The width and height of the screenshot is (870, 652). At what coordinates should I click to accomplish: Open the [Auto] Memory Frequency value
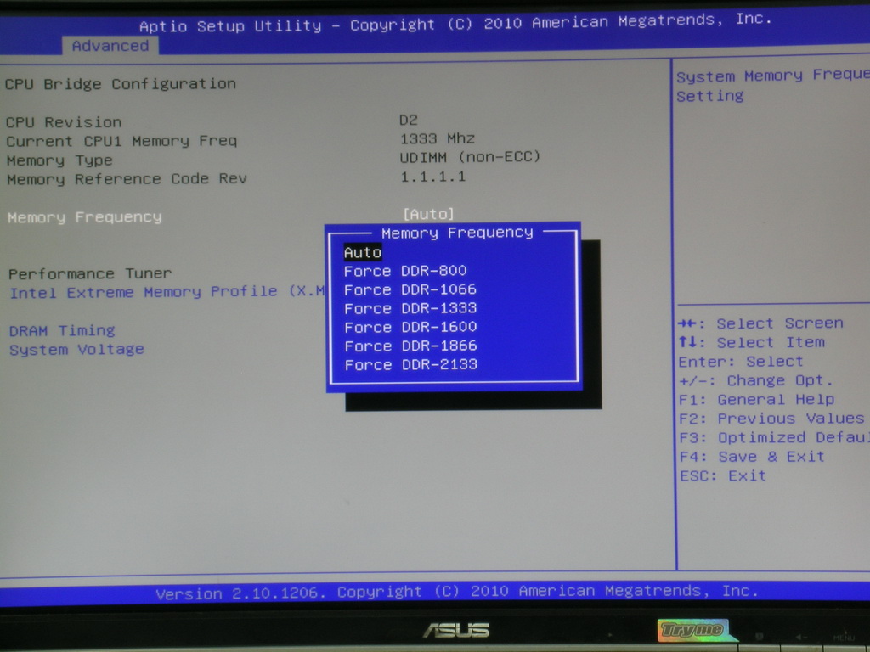[x=428, y=214]
